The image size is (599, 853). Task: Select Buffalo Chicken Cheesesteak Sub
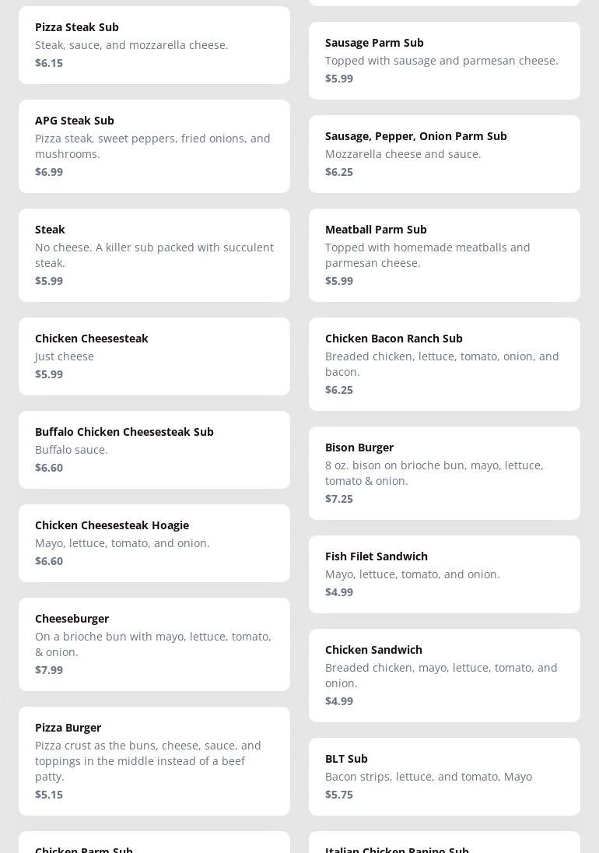point(154,450)
